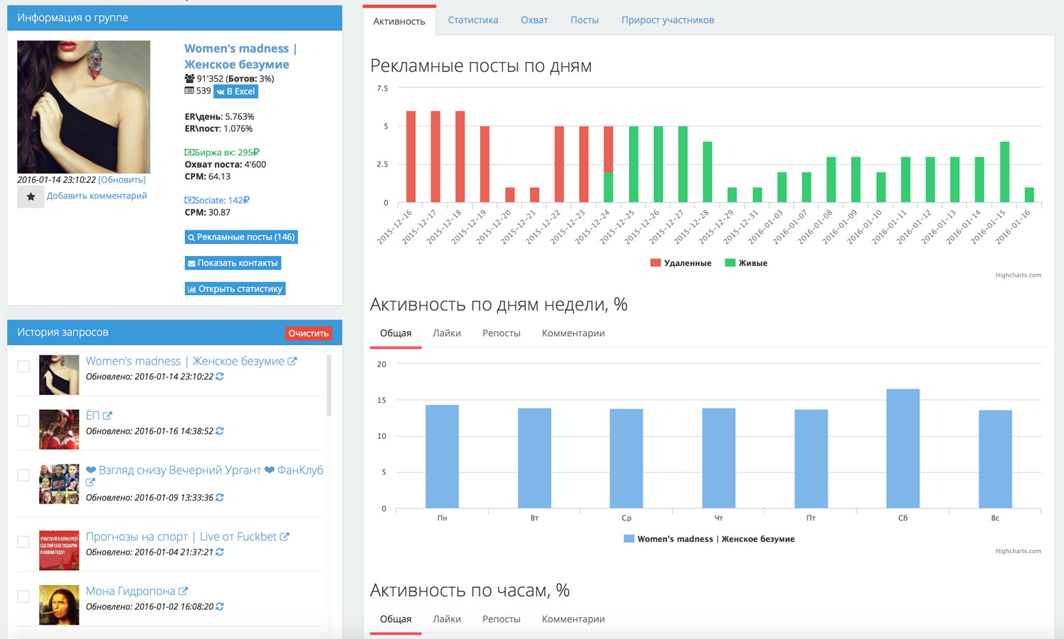Click external link icon beside Мона Гидропона
Screen dimensions: 1064x639
click(183, 591)
